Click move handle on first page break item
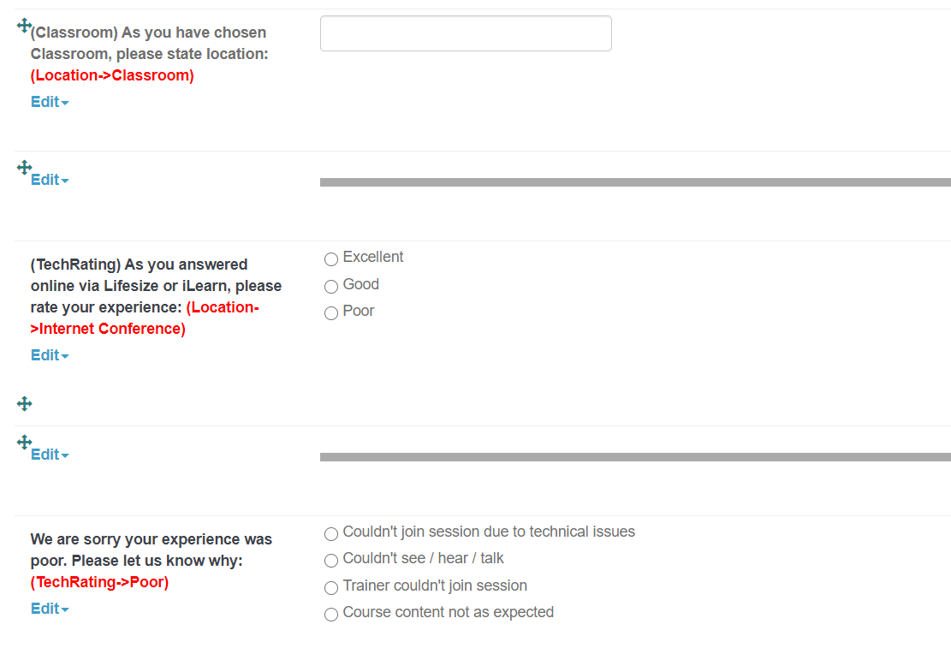This screenshot has height=648, width=951. [24, 168]
